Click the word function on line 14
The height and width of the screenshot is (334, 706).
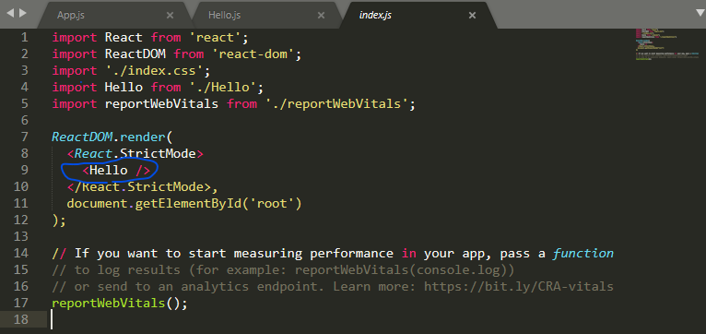(583, 253)
